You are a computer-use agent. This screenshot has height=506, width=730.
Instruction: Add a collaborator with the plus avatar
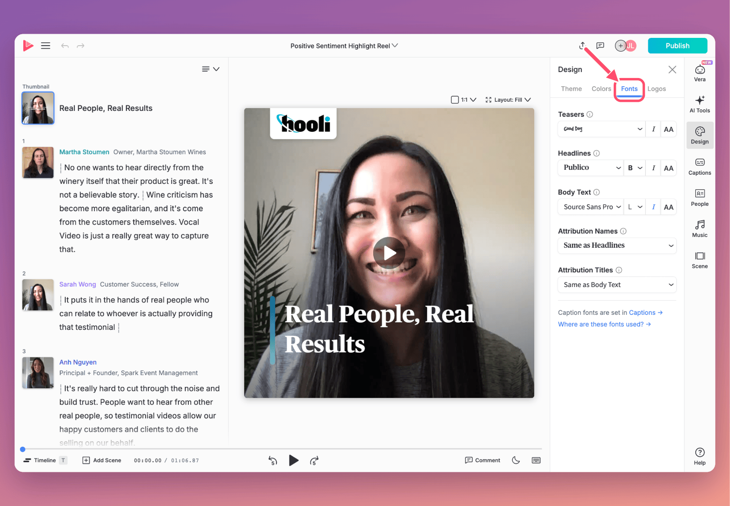point(620,46)
